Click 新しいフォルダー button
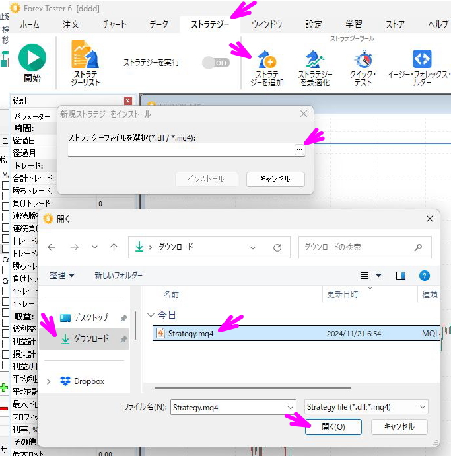 coord(119,275)
